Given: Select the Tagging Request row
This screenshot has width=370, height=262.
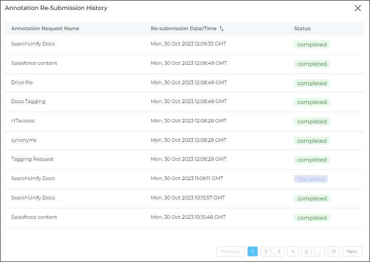Looking at the screenshot, I should [32, 159].
